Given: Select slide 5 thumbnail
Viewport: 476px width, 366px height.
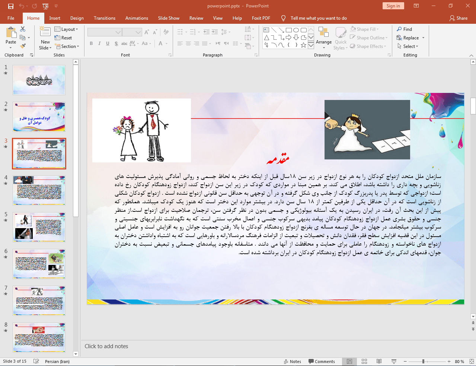Looking at the screenshot, I should pos(39,227).
